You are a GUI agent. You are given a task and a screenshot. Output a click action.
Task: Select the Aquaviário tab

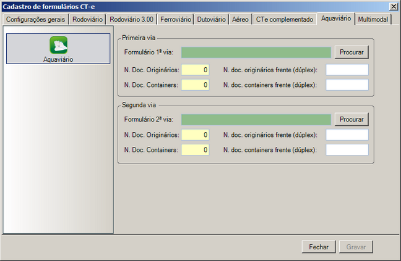(x=336, y=19)
